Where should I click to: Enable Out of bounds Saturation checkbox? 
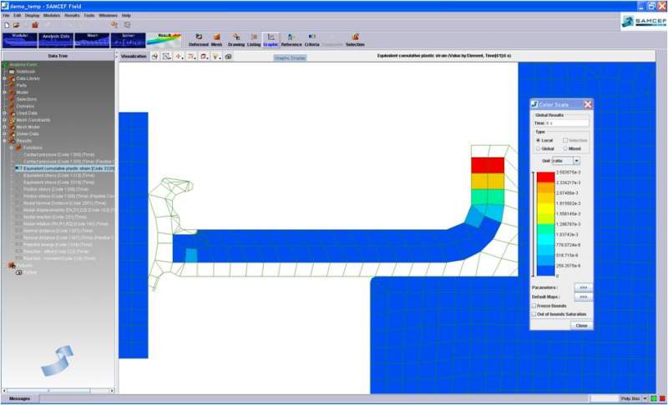click(x=534, y=314)
